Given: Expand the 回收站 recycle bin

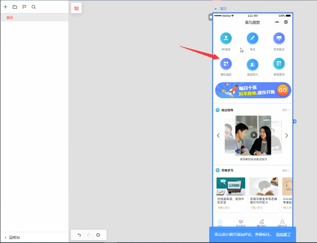Looking at the screenshot, I should (6, 237).
